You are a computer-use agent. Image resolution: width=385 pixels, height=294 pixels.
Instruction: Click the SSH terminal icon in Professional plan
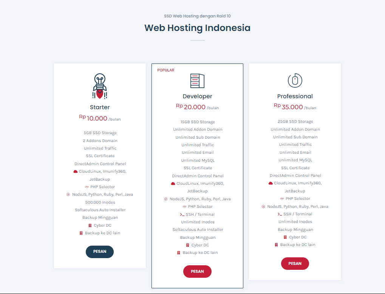click(280, 214)
